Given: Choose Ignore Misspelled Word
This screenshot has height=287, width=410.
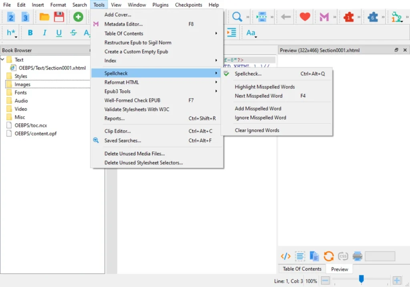Looking at the screenshot, I should click(277, 118).
